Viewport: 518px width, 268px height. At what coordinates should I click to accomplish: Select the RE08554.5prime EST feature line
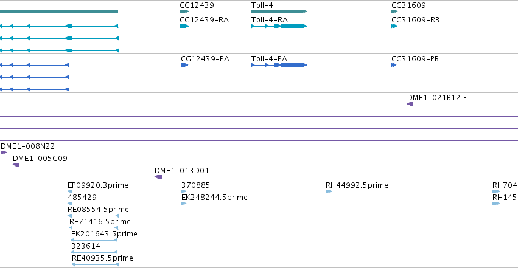point(93,216)
